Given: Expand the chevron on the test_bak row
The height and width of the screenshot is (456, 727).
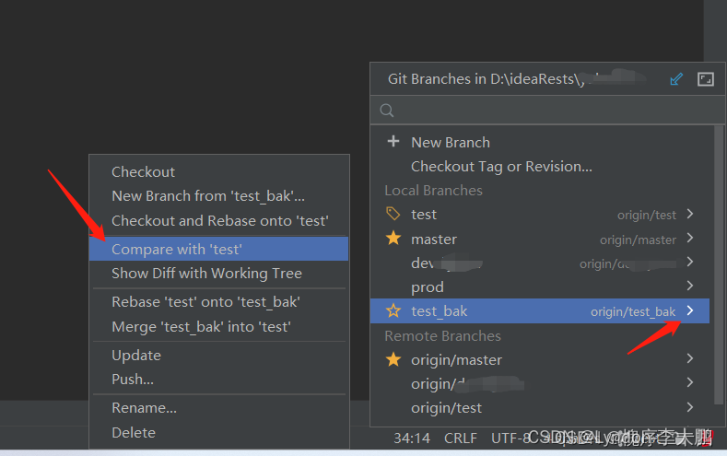Looking at the screenshot, I should pos(690,310).
